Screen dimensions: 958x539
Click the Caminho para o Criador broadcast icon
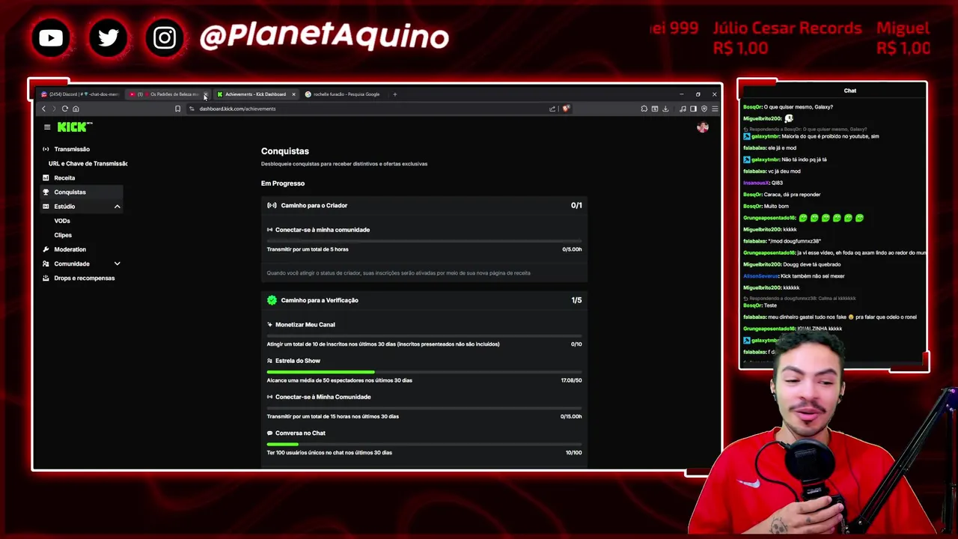point(272,205)
